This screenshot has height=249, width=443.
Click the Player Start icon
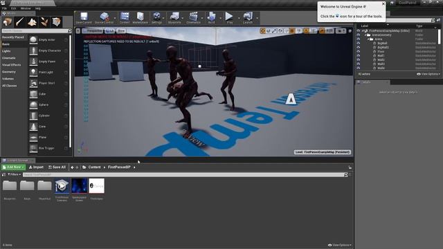tap(33, 83)
